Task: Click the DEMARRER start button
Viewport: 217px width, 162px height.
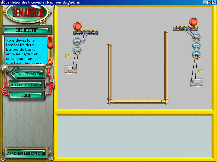Action: pos(28,13)
